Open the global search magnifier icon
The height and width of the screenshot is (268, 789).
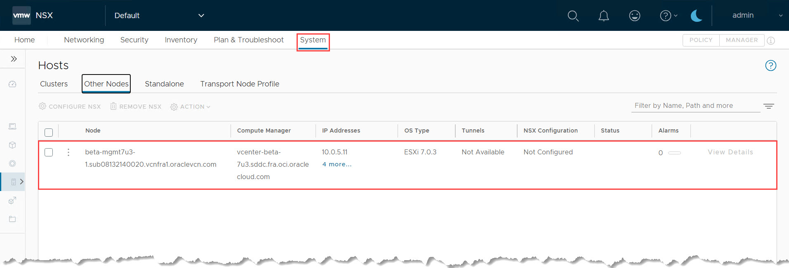[573, 16]
